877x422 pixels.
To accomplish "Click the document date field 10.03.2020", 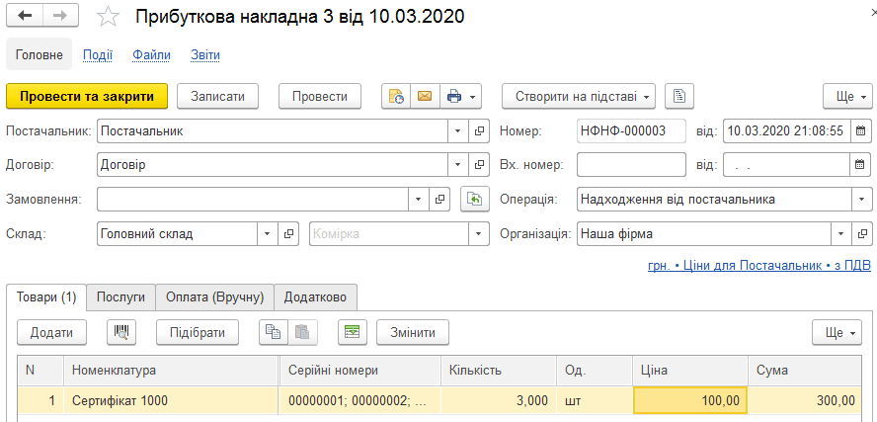I will click(787, 131).
